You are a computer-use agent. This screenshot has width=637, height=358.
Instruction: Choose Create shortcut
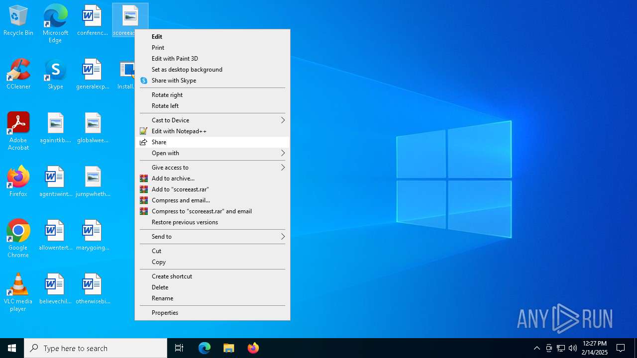click(x=212, y=276)
